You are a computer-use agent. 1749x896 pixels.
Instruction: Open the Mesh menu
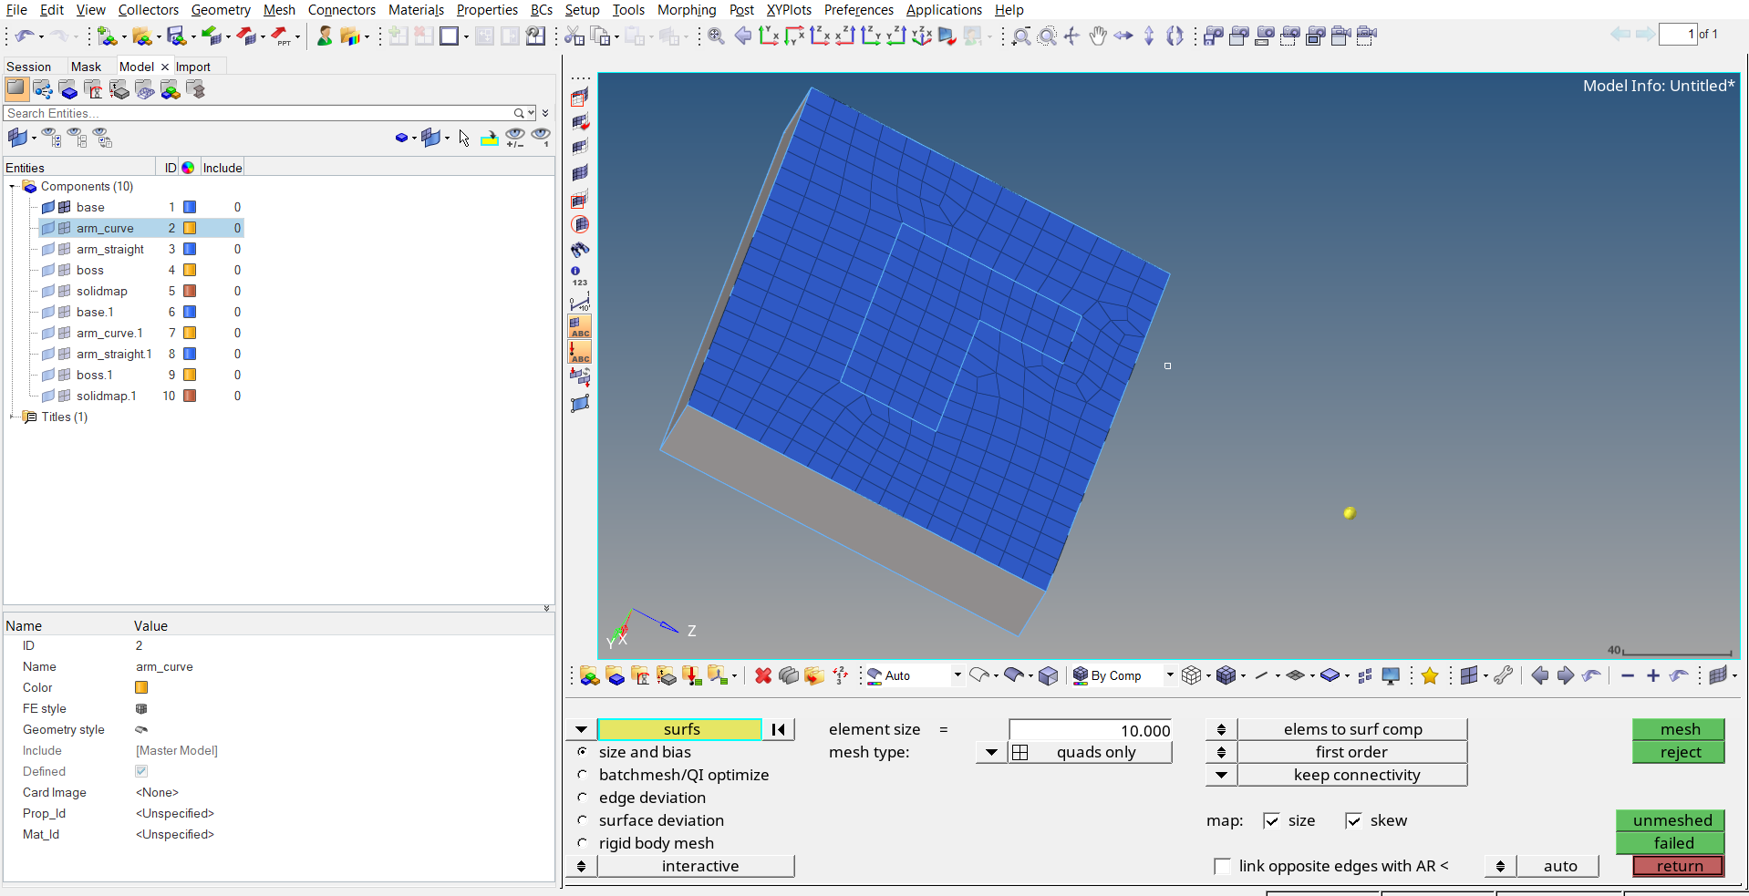pos(279,10)
